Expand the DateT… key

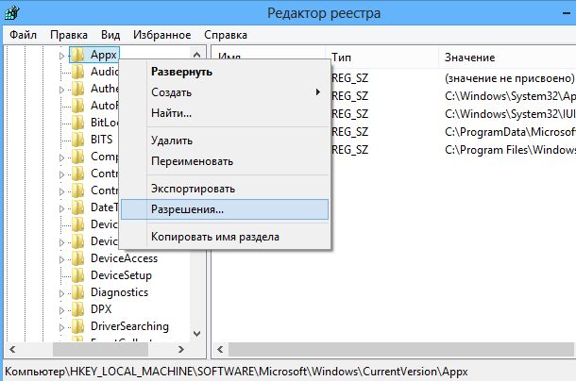61,208
